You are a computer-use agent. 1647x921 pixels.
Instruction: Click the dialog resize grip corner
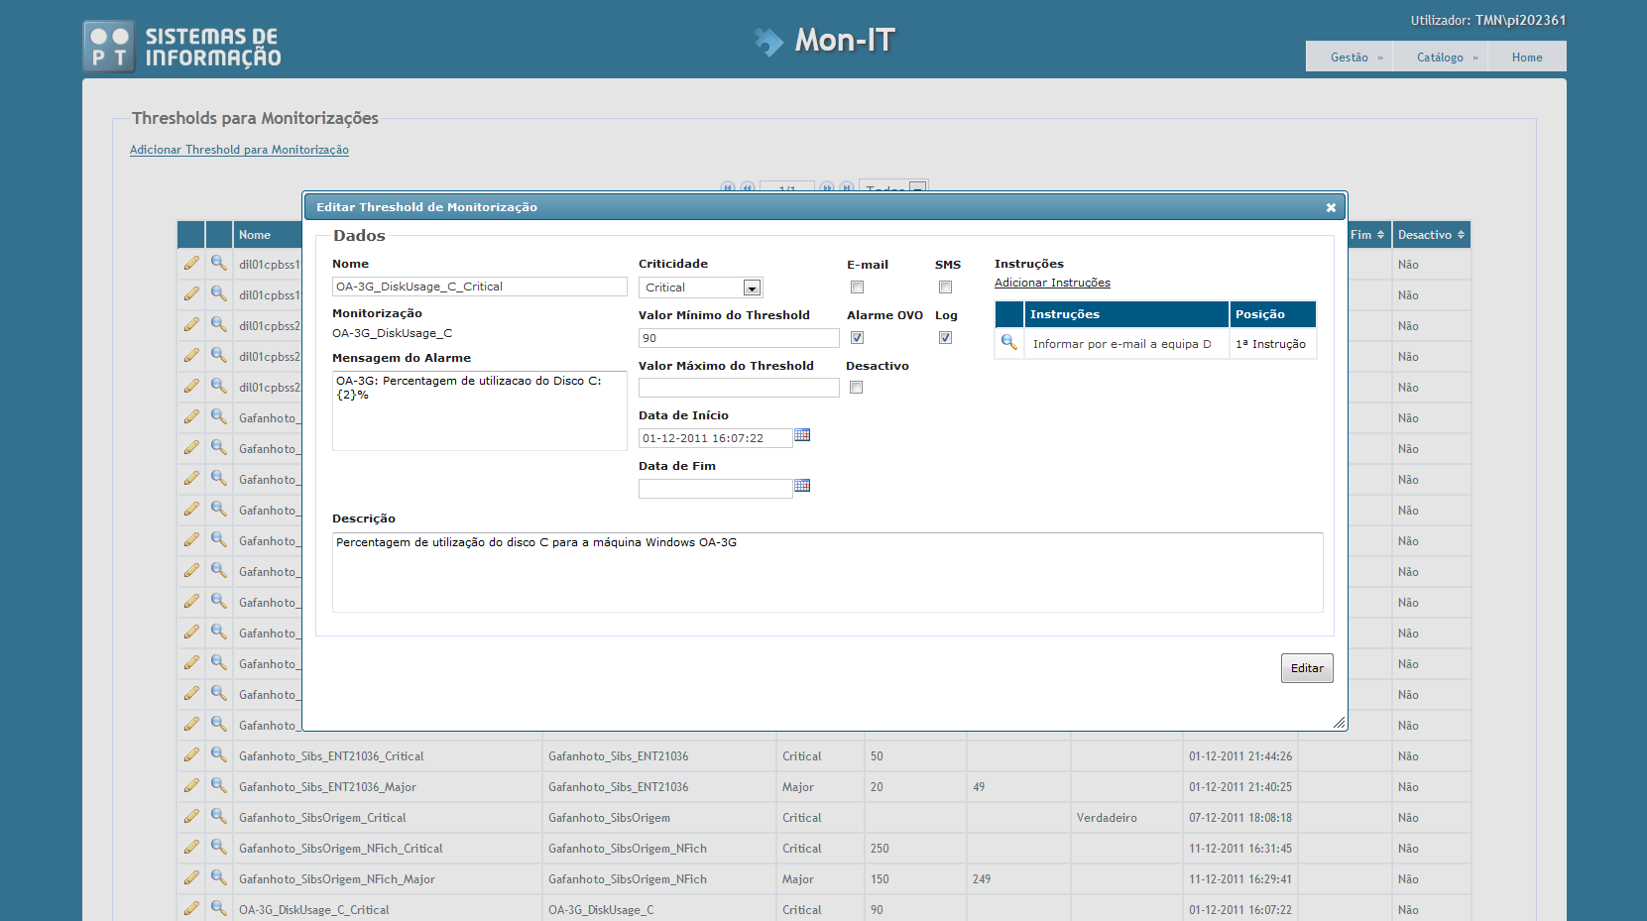pyautogui.click(x=1340, y=723)
